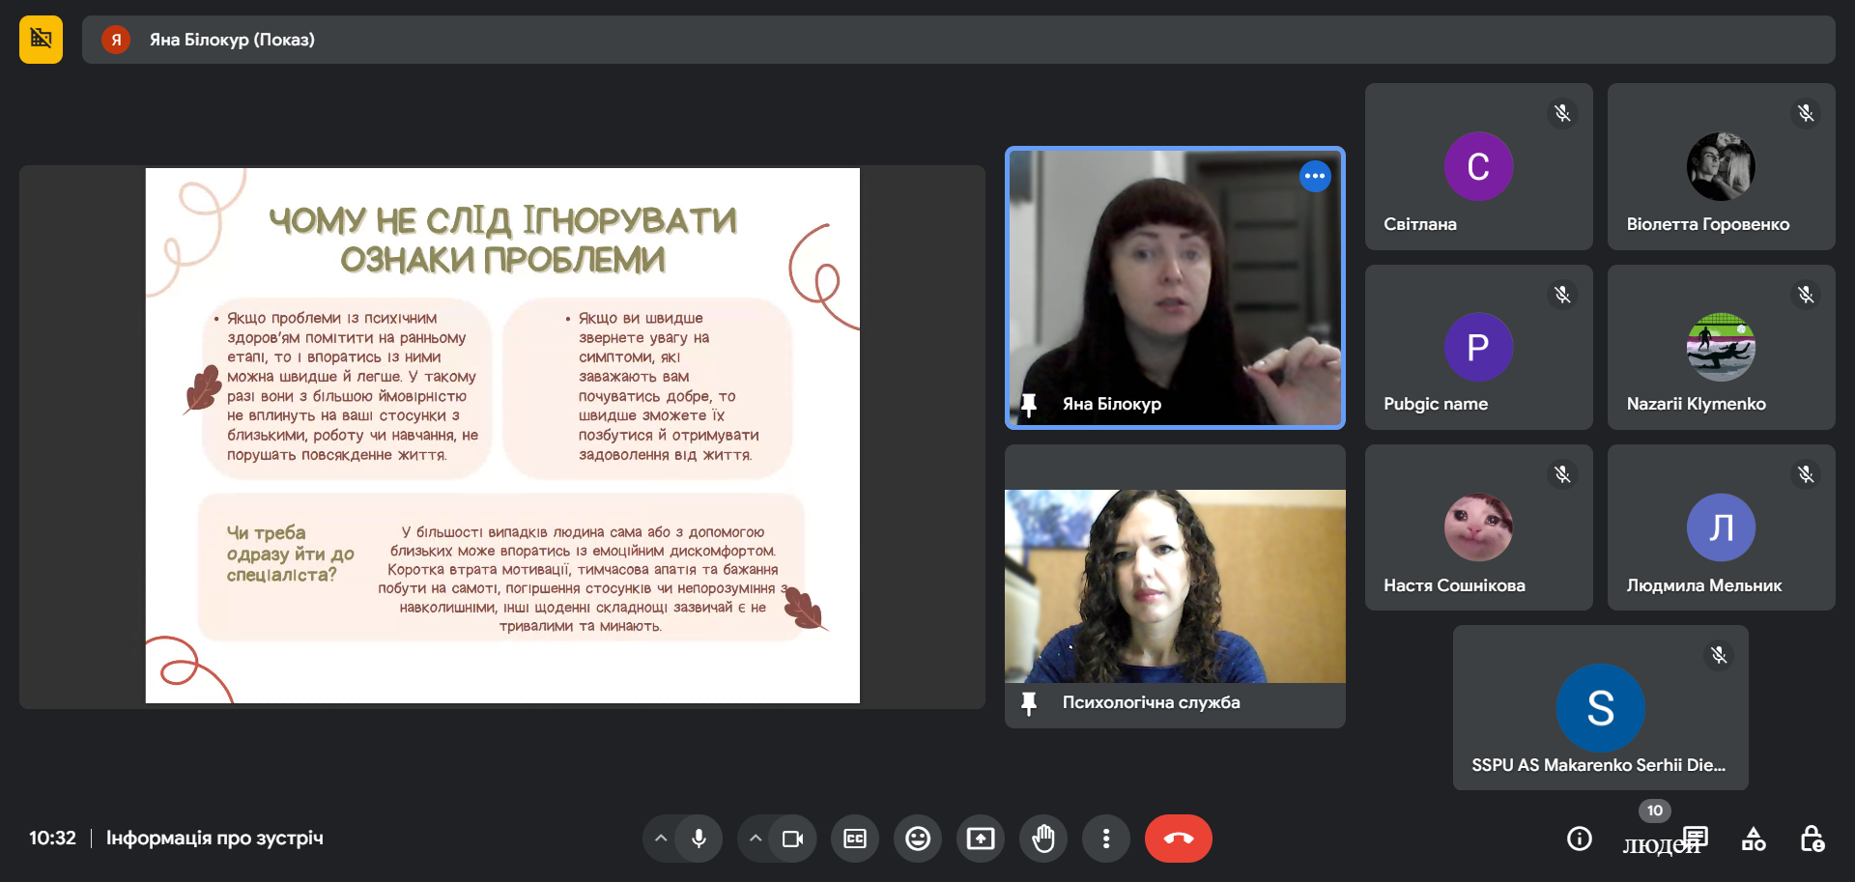Image resolution: width=1855 pixels, height=882 pixels.
Task: Raise your hand in the meeting
Action: tap(1043, 839)
